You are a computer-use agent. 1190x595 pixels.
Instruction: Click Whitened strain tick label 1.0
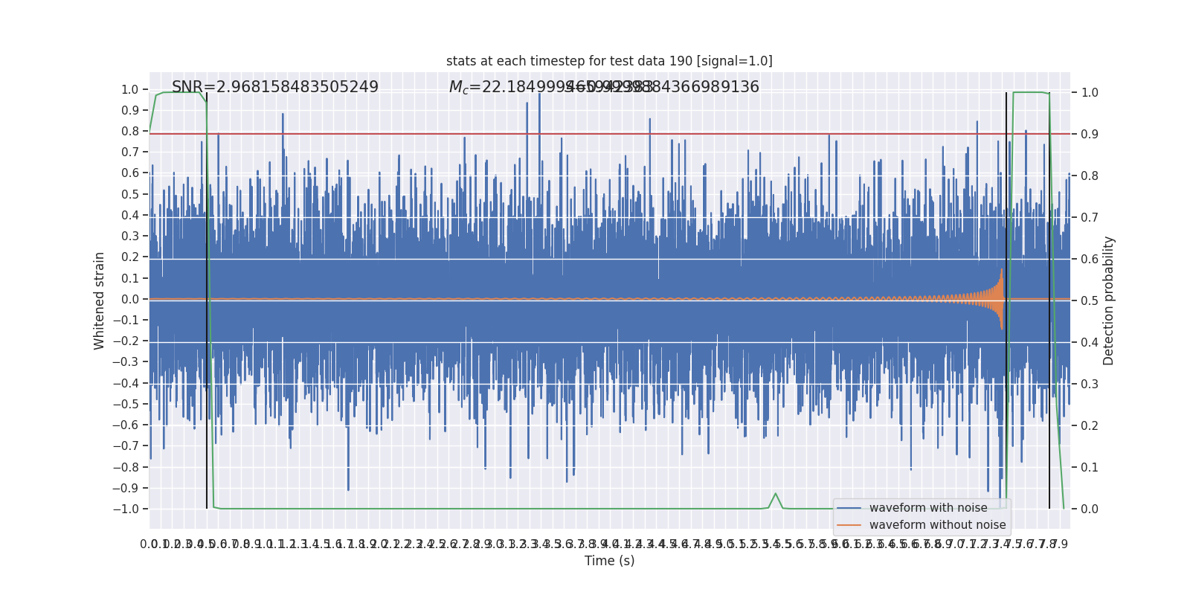click(130, 89)
